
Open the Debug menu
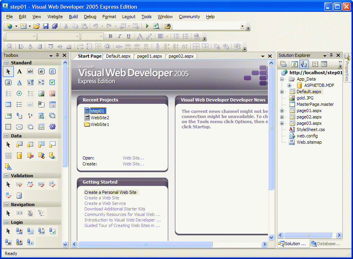[90, 17]
